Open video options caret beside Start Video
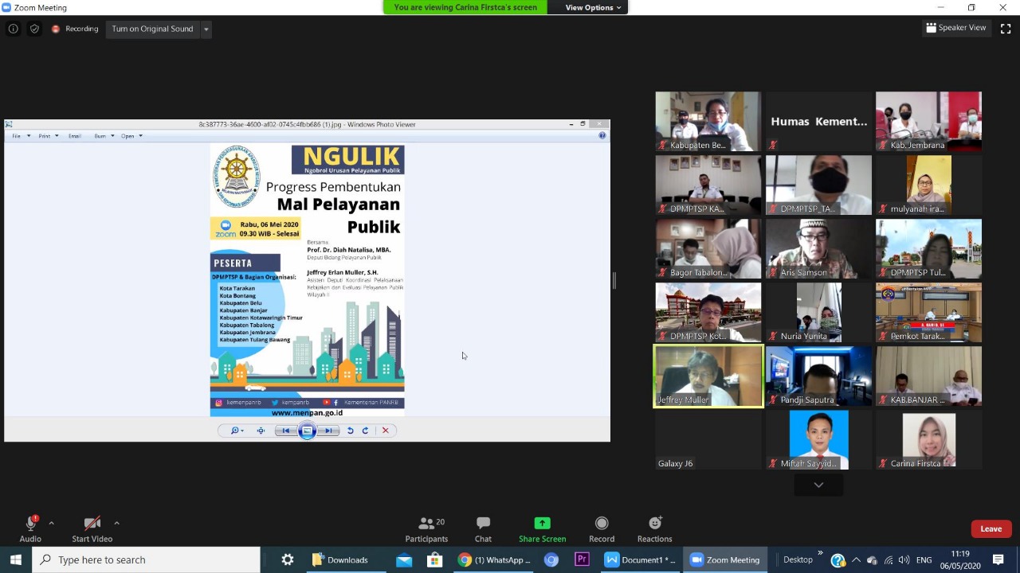This screenshot has width=1020, height=573. tap(116, 523)
